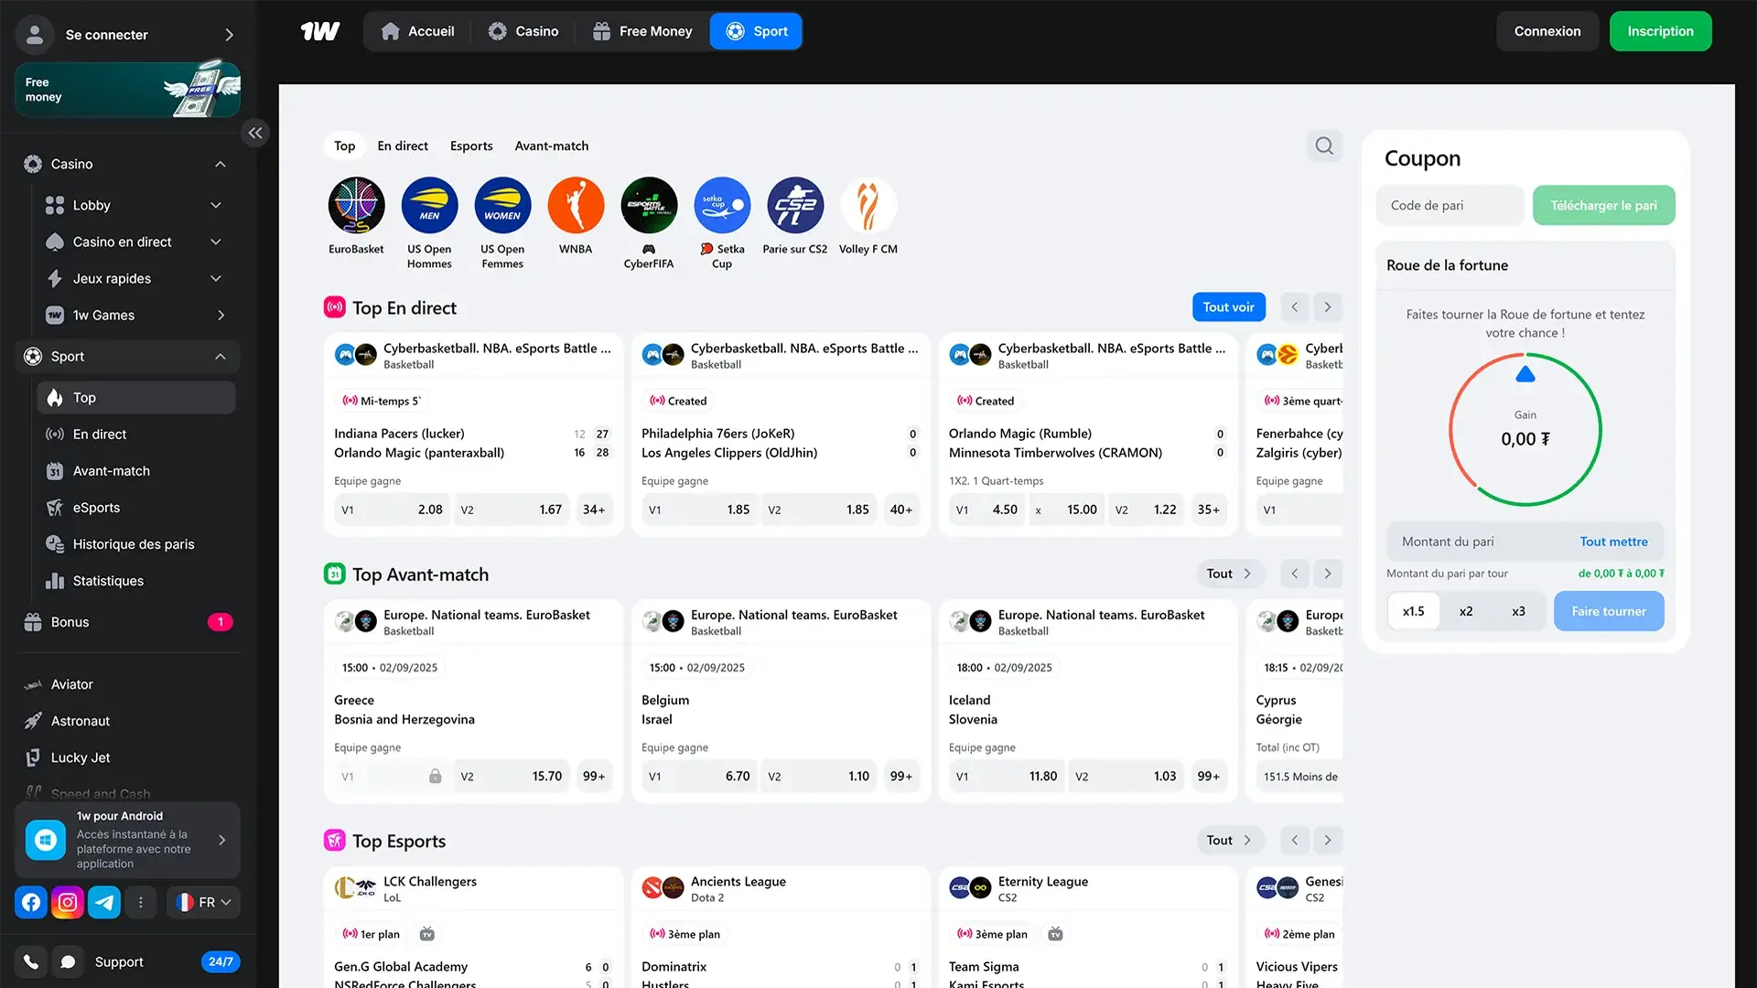Click the phone call icon
The width and height of the screenshot is (1757, 988).
[31, 961]
